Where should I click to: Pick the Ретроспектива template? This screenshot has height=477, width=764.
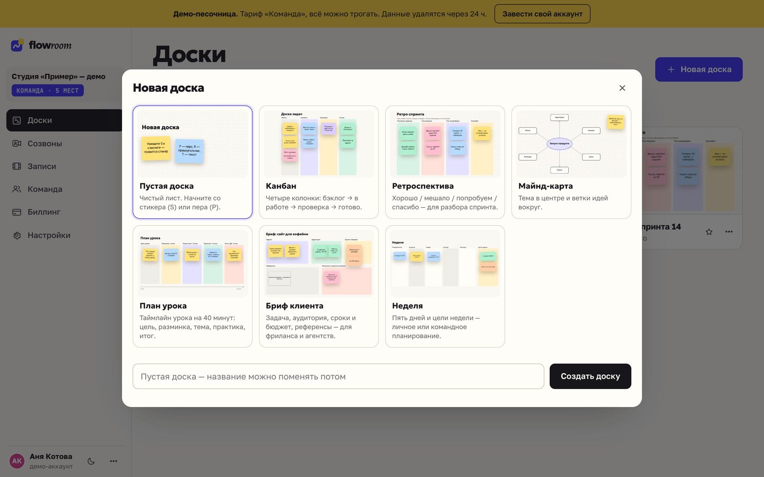[445, 162]
